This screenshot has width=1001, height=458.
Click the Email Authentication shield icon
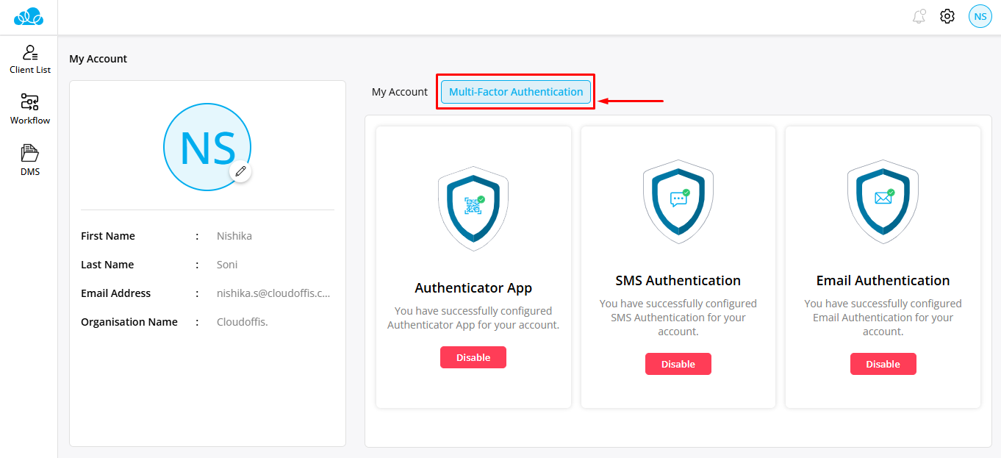[x=883, y=201]
